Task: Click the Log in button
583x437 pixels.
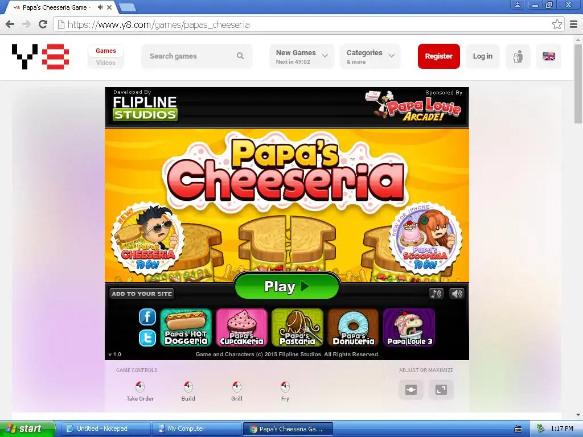Action: coord(483,56)
